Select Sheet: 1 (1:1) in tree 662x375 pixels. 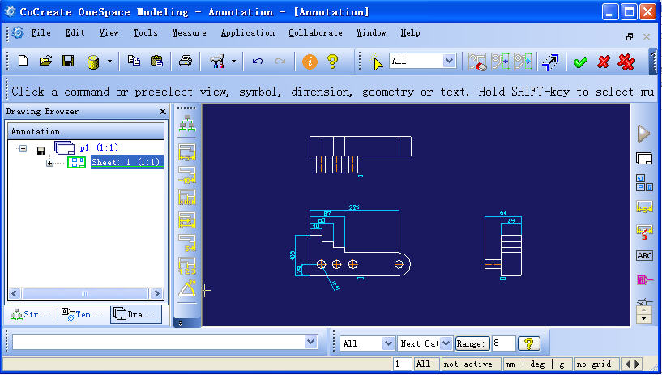coord(126,162)
